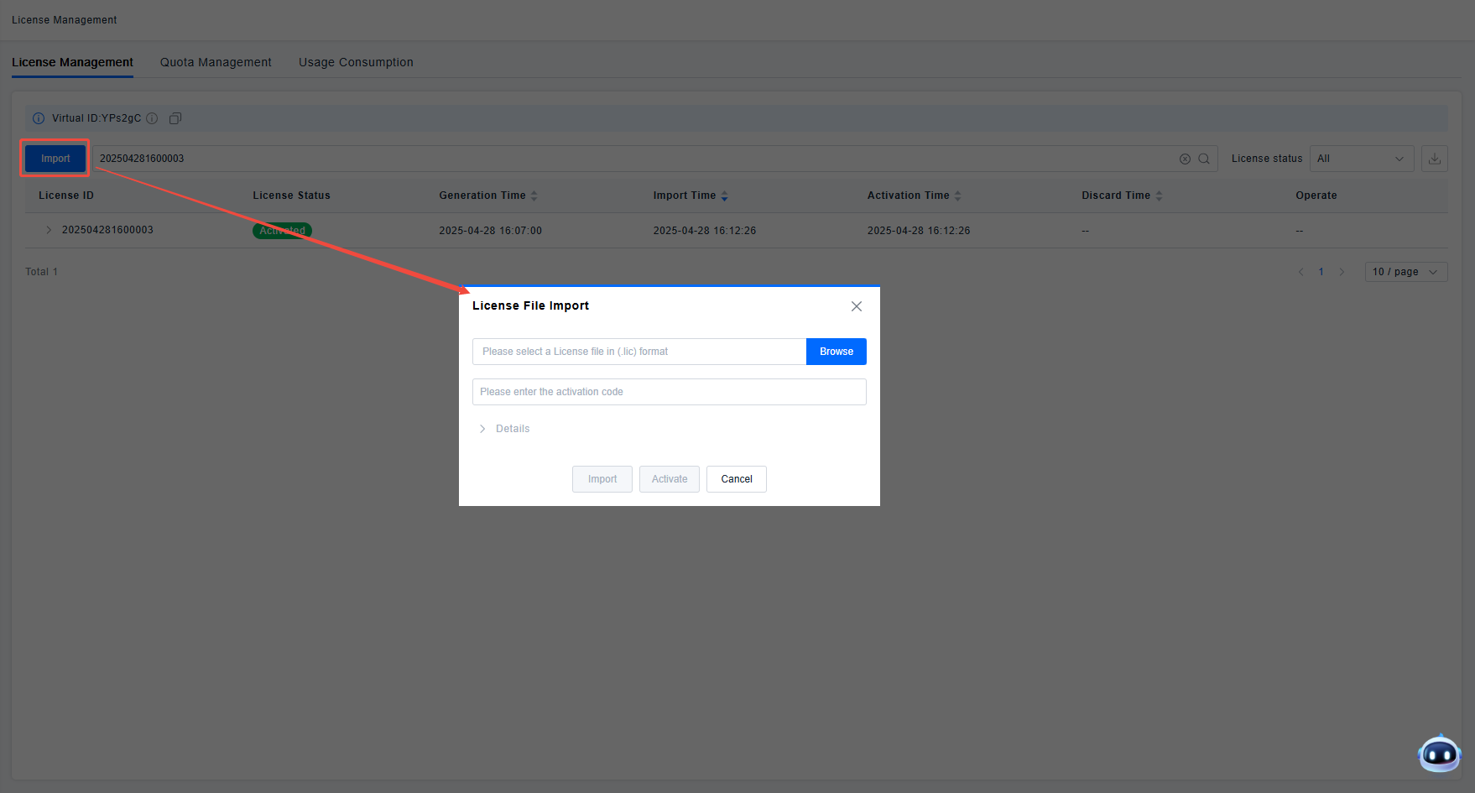This screenshot has width=1475, height=793.
Task: Click the activation code input field
Action: coord(669,392)
